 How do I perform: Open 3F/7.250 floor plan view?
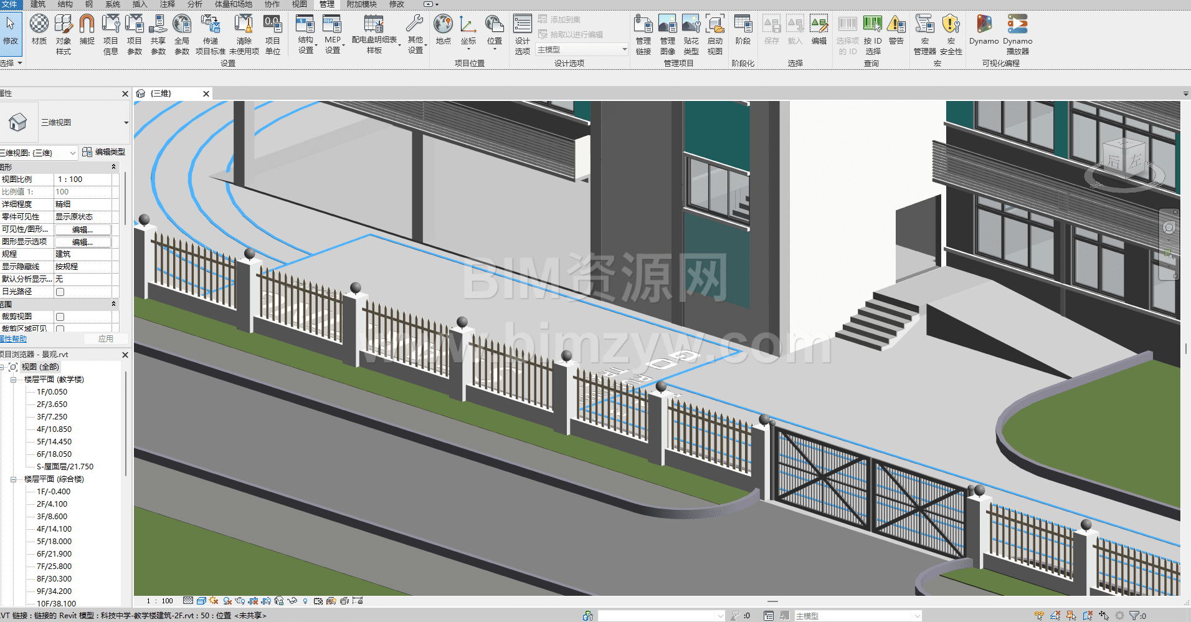(52, 417)
